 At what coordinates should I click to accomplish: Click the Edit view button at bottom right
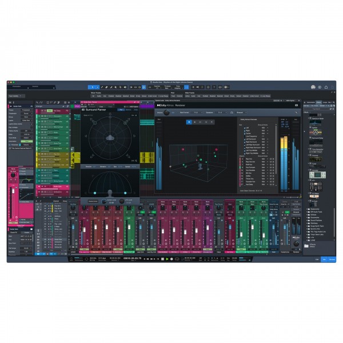317,260
